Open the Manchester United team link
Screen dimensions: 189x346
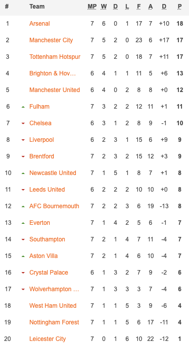click(x=54, y=90)
